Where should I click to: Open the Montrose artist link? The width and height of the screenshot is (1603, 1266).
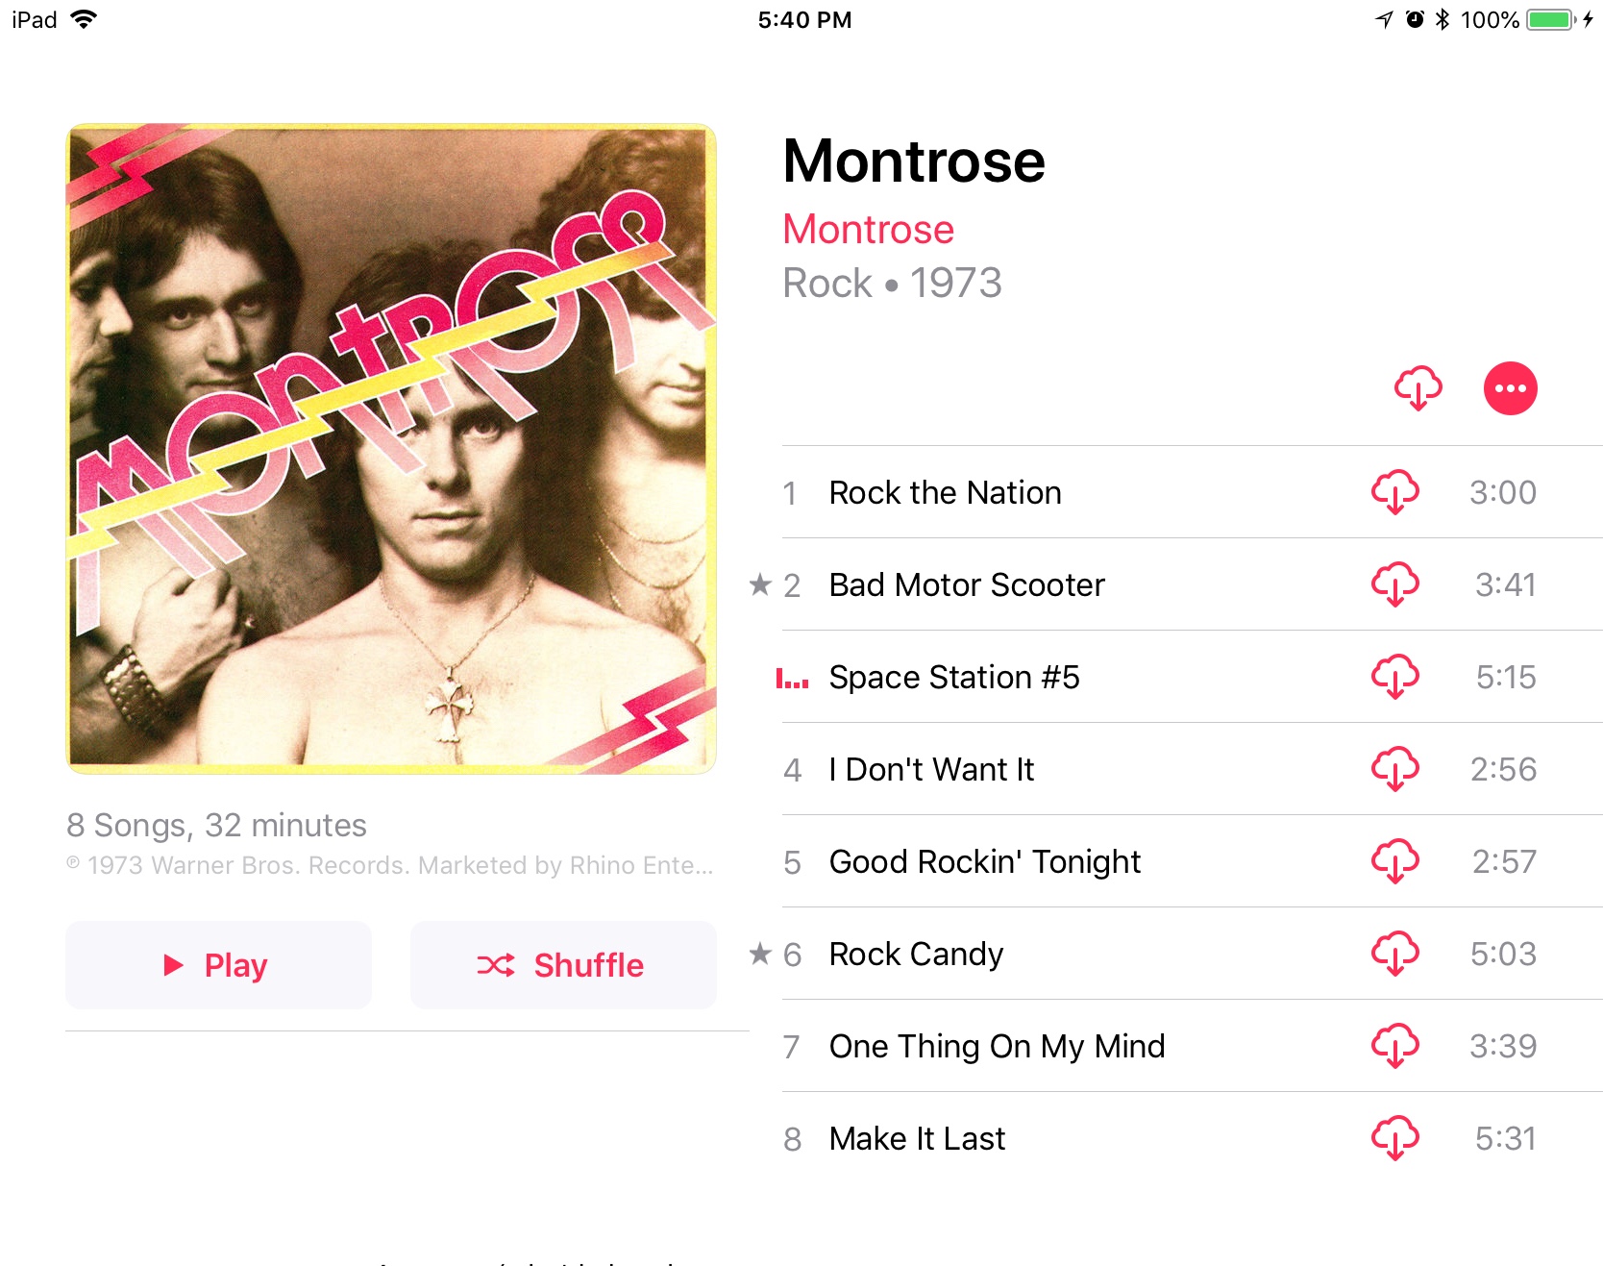pyautogui.click(x=868, y=230)
